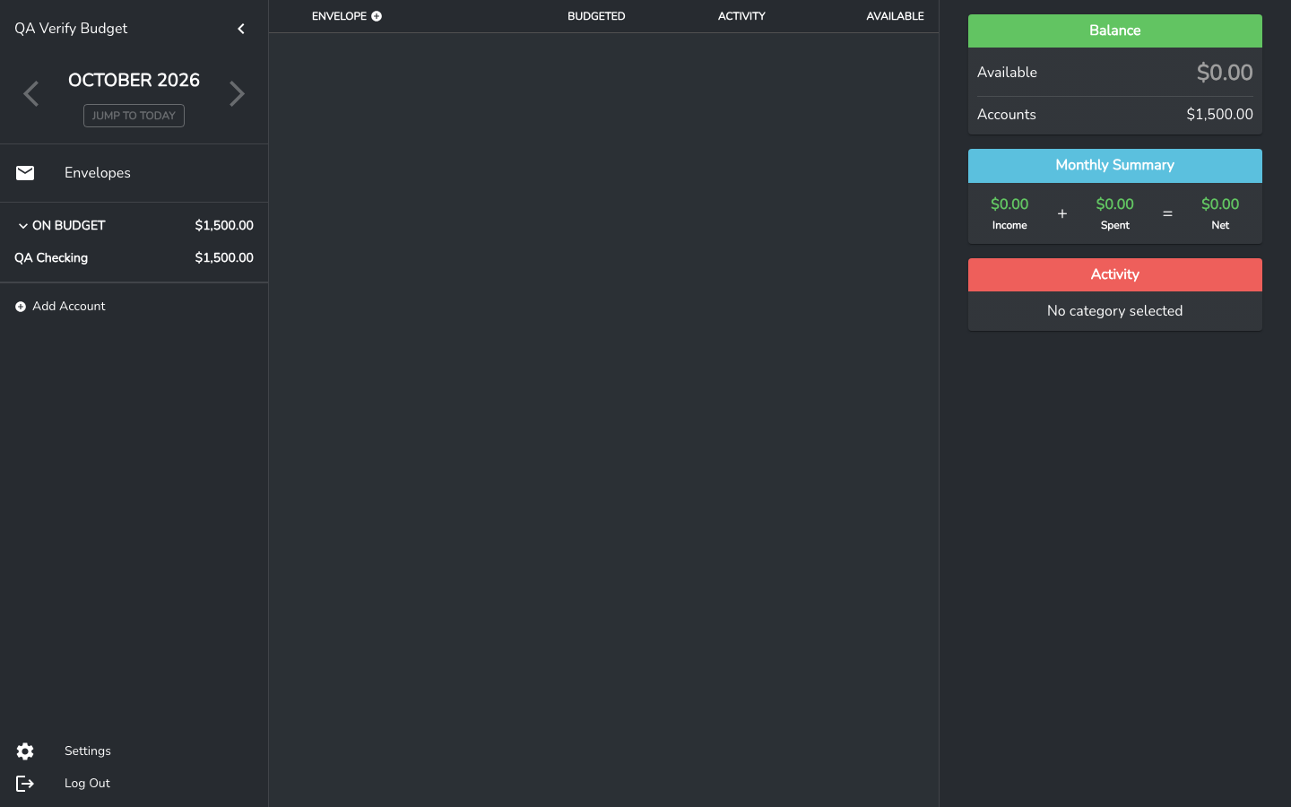
Task: Click the Available $0.00 balance amount
Action: coord(1225,73)
